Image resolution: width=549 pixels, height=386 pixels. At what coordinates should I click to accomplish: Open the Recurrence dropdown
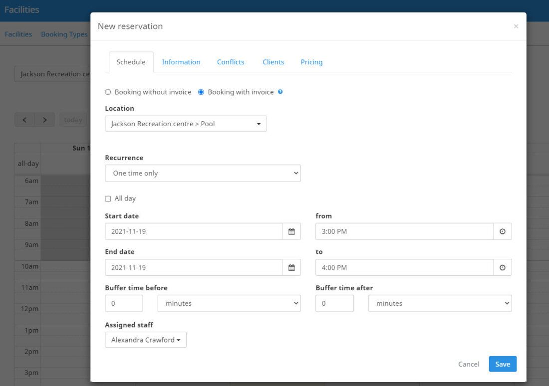[202, 173]
